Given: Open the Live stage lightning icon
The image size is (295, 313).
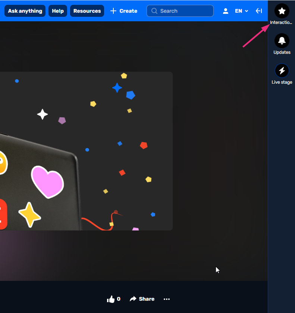Looking at the screenshot, I should (x=282, y=71).
